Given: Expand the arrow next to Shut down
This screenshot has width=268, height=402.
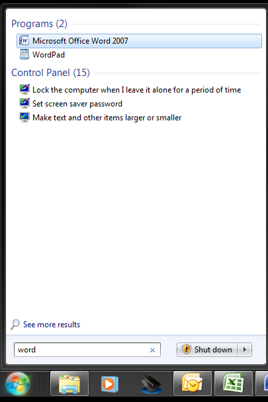Looking at the screenshot, I should point(245,350).
